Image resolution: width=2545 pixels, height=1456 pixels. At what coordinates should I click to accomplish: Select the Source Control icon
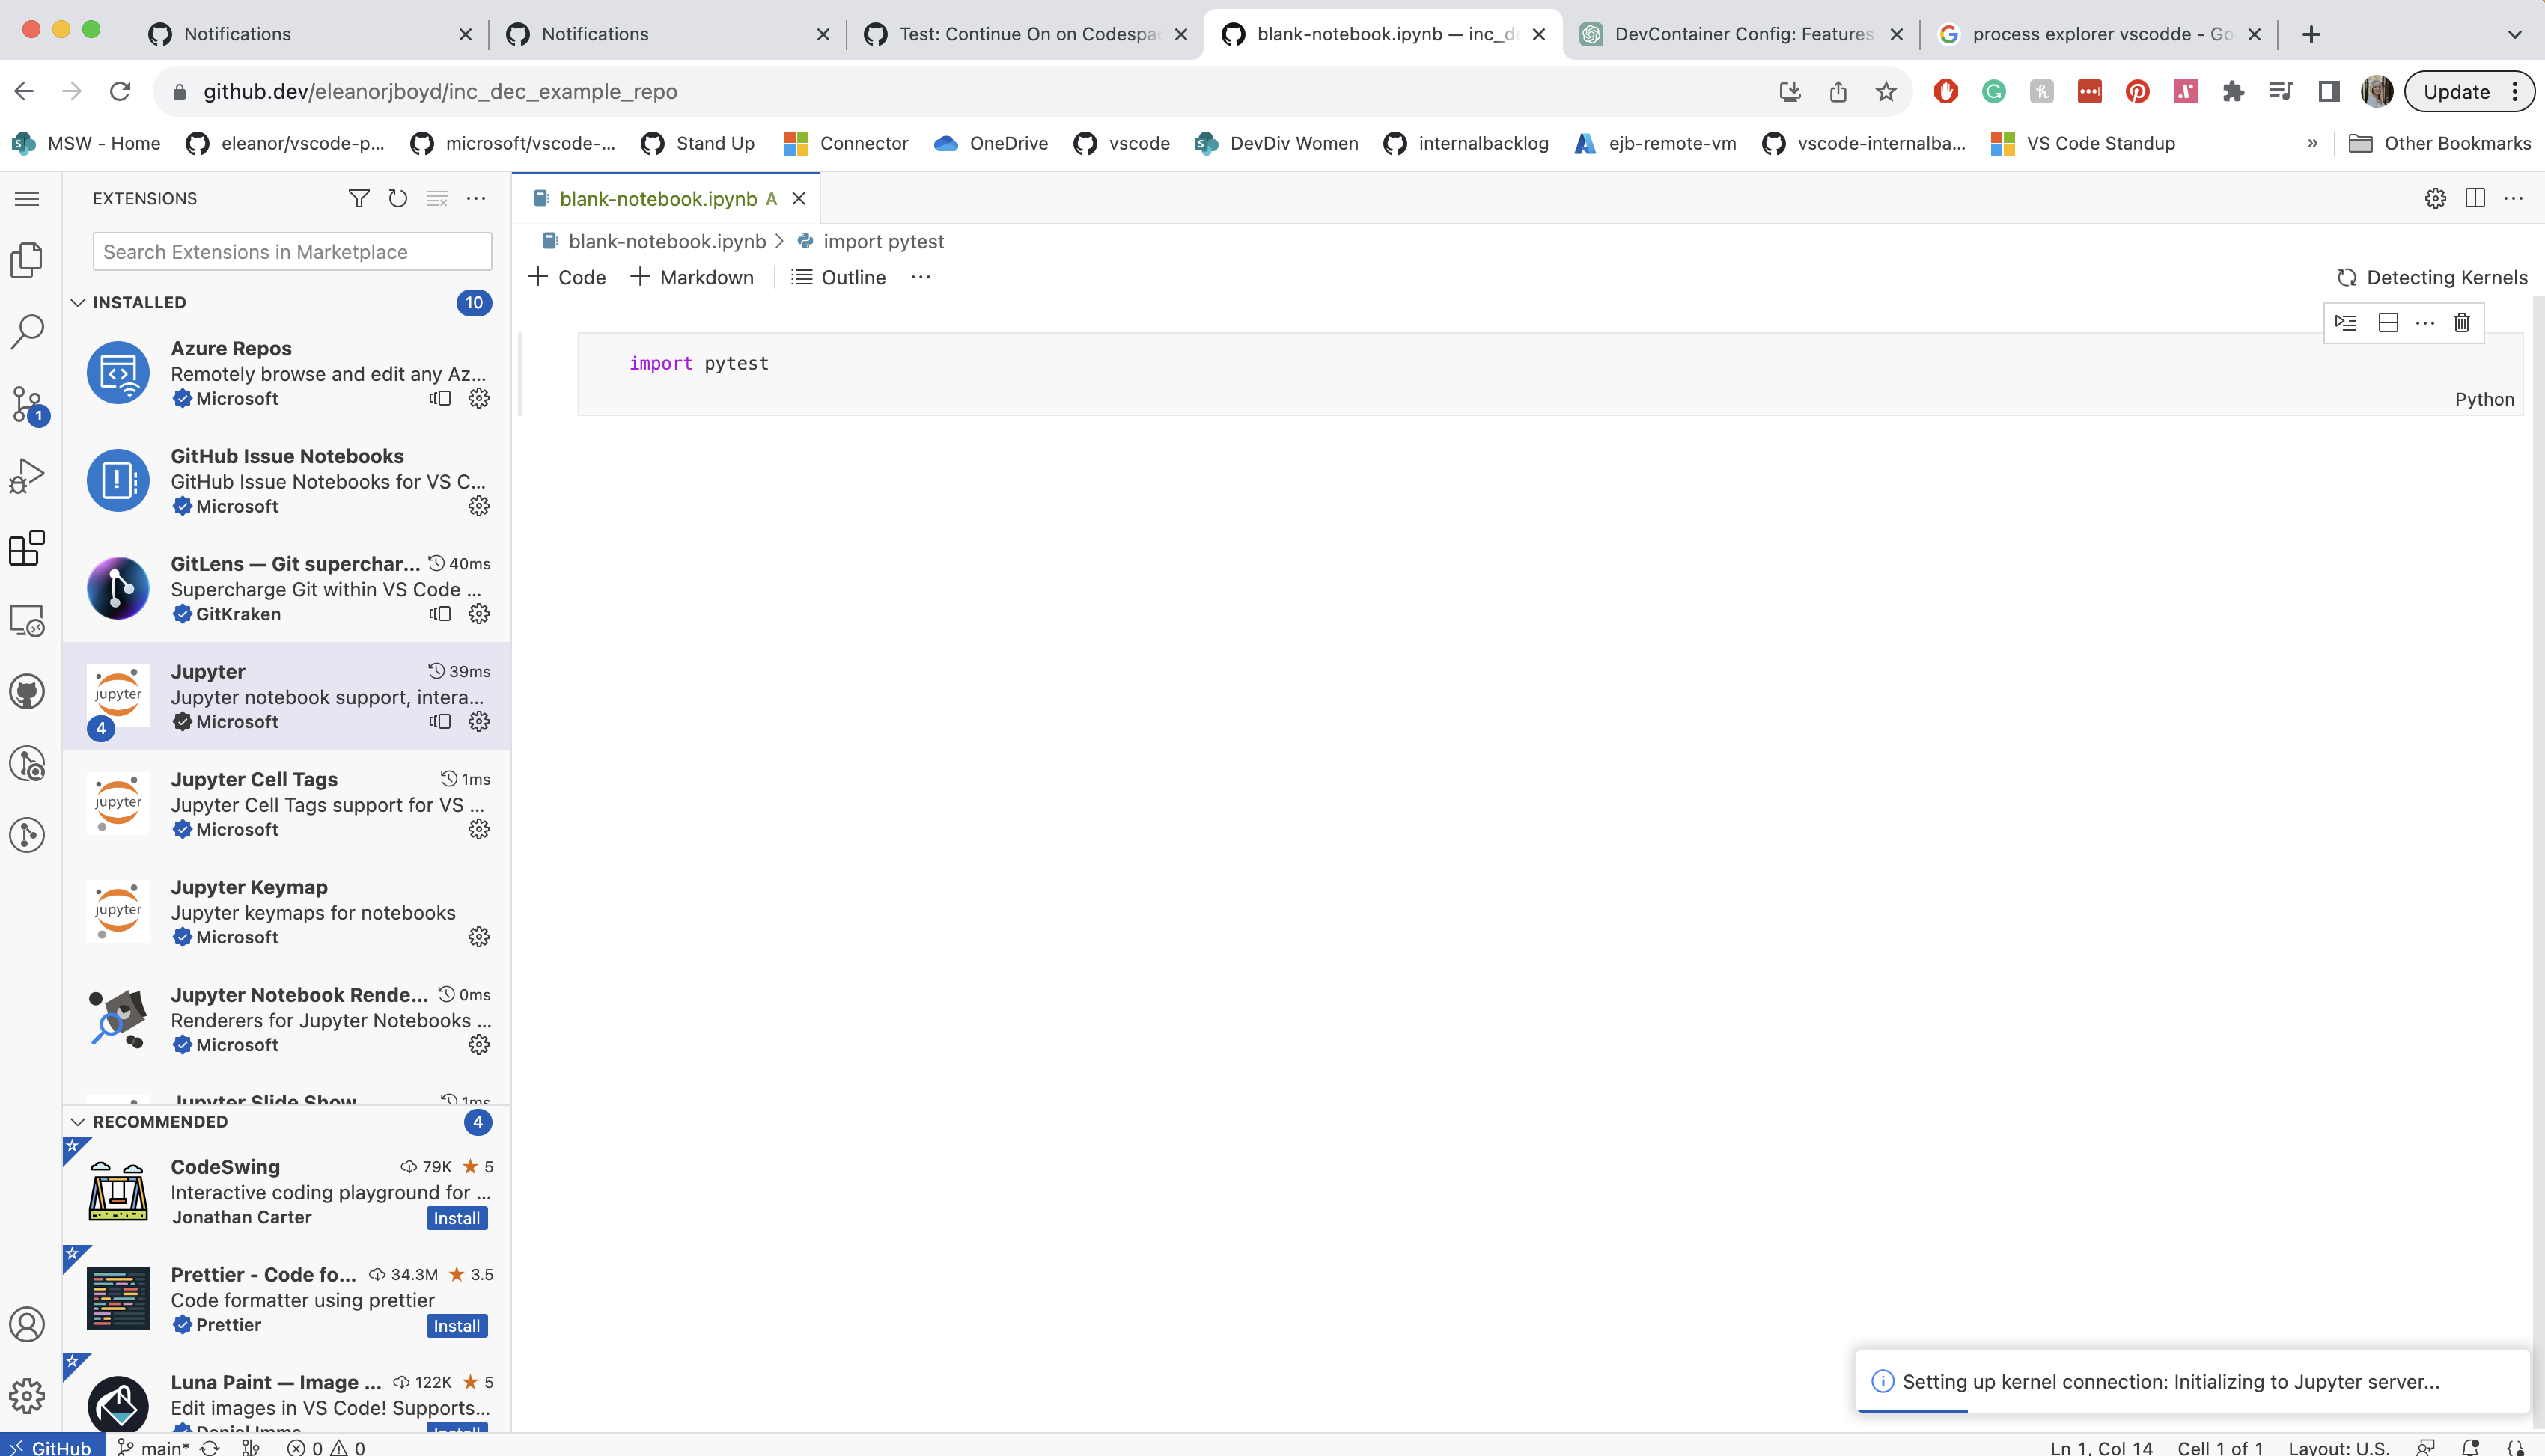pos(27,404)
